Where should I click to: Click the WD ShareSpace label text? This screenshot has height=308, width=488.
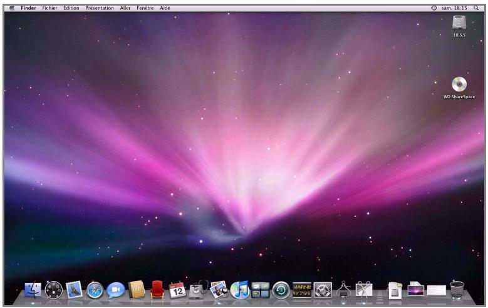click(x=459, y=97)
